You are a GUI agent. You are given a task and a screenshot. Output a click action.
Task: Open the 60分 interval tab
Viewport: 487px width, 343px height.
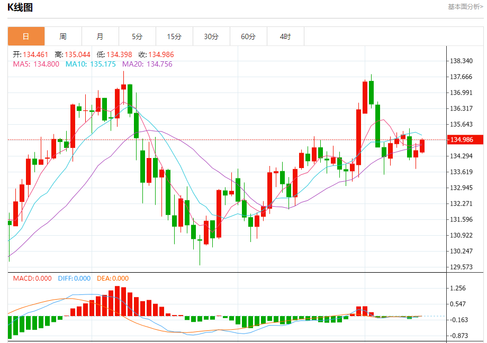[248, 36]
